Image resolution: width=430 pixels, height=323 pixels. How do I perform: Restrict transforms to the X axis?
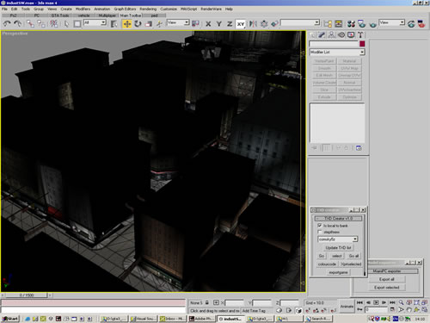coord(208,24)
